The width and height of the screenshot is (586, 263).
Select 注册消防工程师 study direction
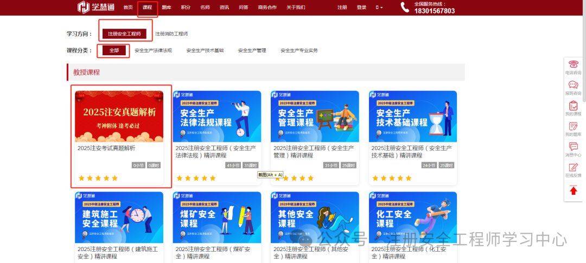click(x=171, y=34)
